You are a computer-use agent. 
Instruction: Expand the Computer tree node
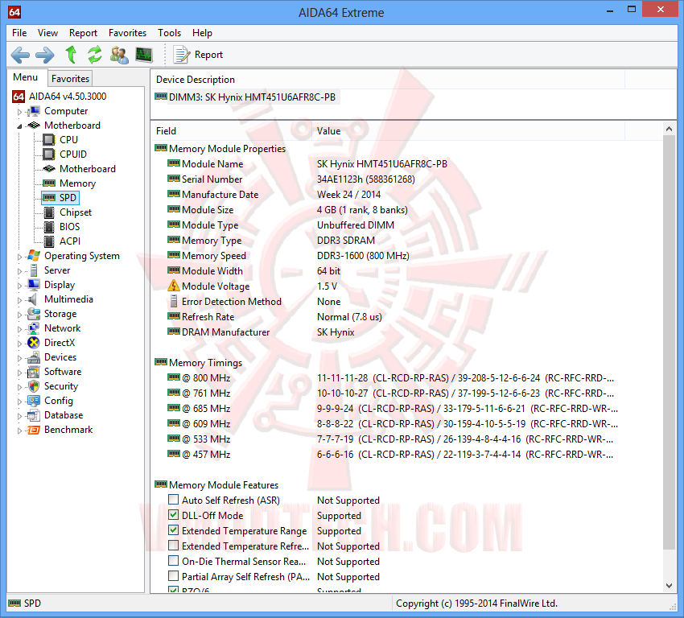[19, 112]
